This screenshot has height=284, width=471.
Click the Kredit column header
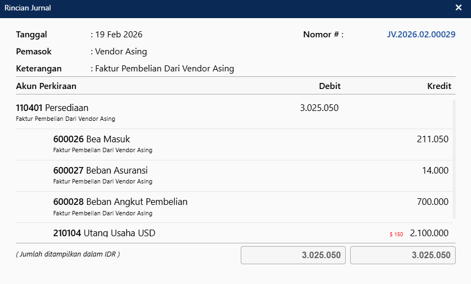pyautogui.click(x=439, y=86)
